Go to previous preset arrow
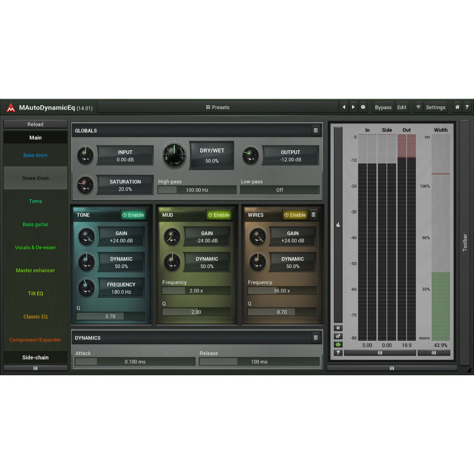Screen dimensions: 474x474 click(x=344, y=107)
